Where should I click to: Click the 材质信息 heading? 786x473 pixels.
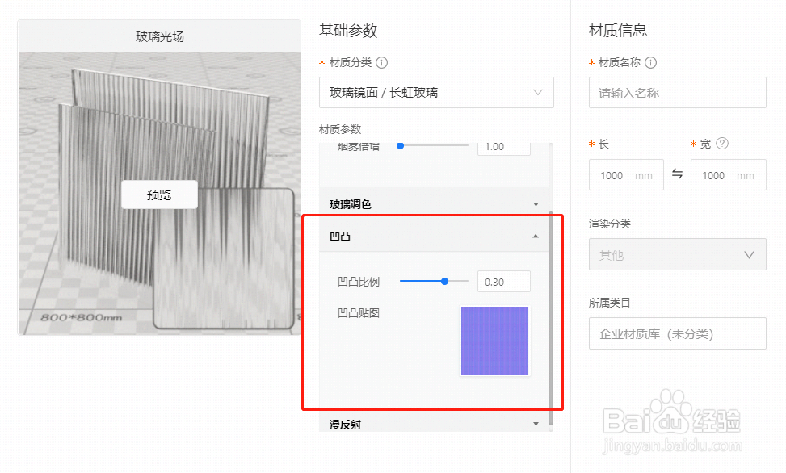[x=617, y=30]
